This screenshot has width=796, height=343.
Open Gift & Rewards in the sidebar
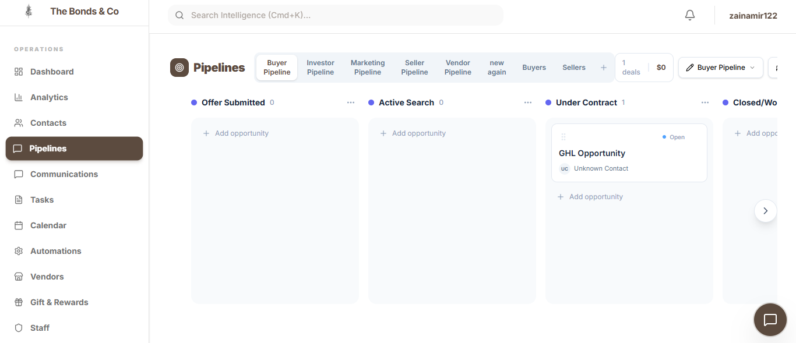click(58, 302)
